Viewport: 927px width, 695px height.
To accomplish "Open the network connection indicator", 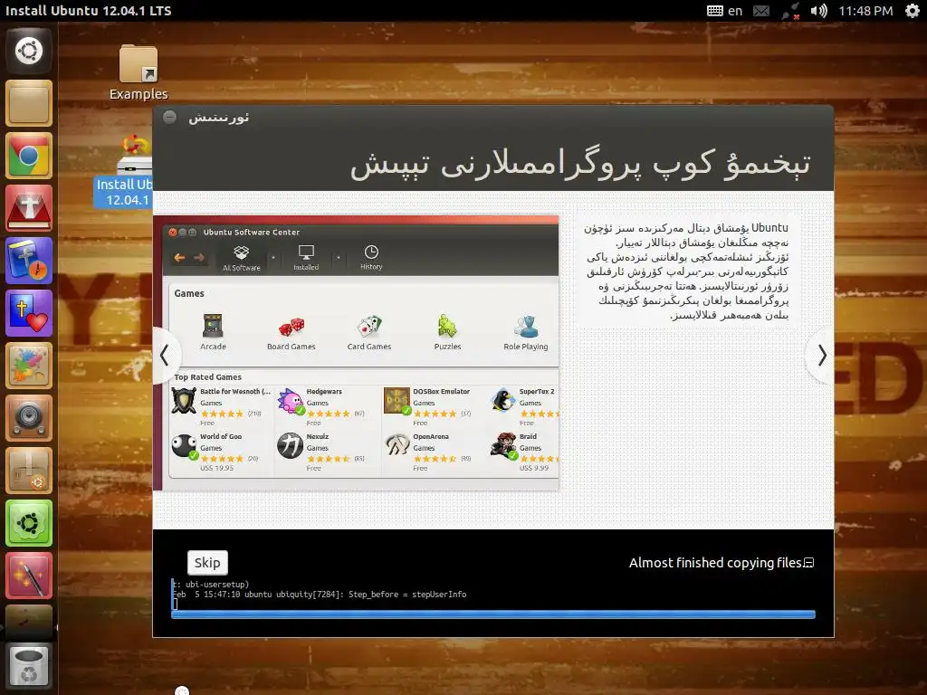I will 790,11.
